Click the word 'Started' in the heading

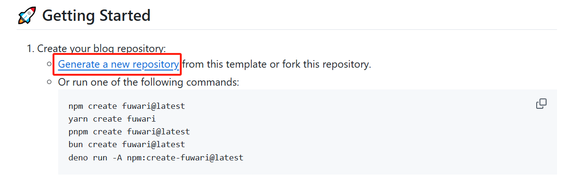point(125,16)
